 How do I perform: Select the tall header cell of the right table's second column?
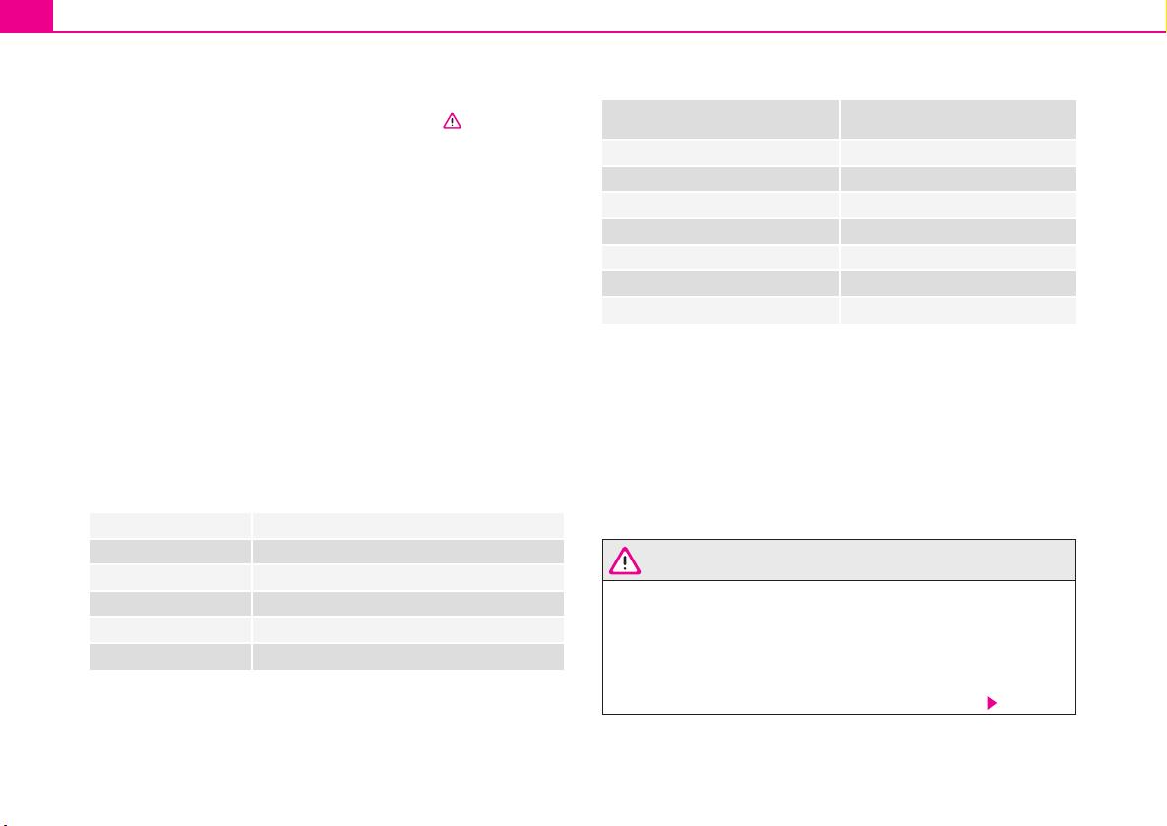point(958,119)
